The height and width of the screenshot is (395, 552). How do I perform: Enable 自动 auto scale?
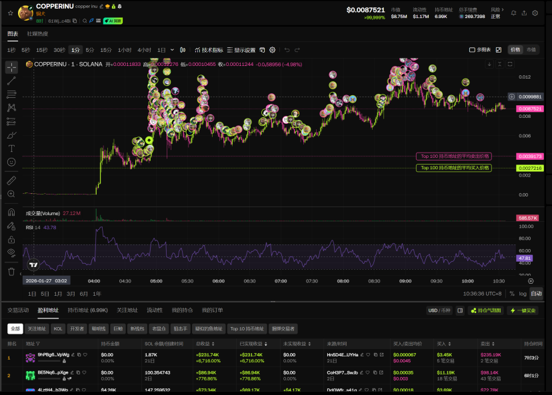[536, 294]
